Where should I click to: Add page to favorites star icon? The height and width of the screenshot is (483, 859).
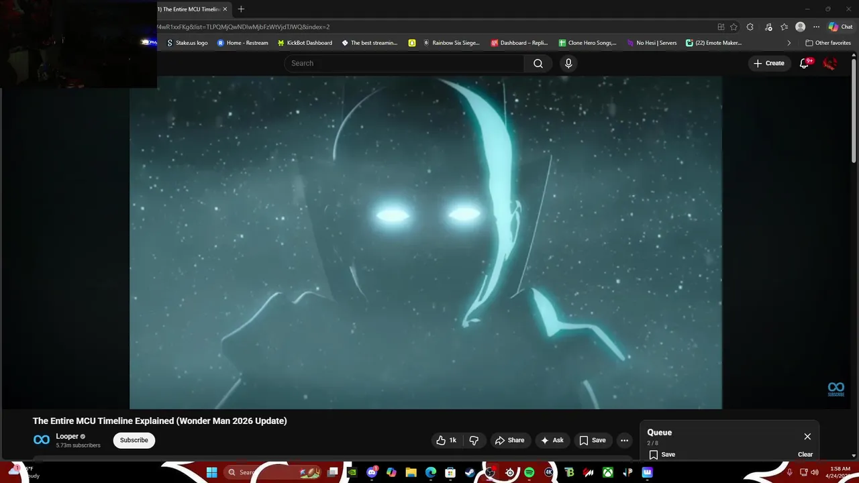(734, 27)
